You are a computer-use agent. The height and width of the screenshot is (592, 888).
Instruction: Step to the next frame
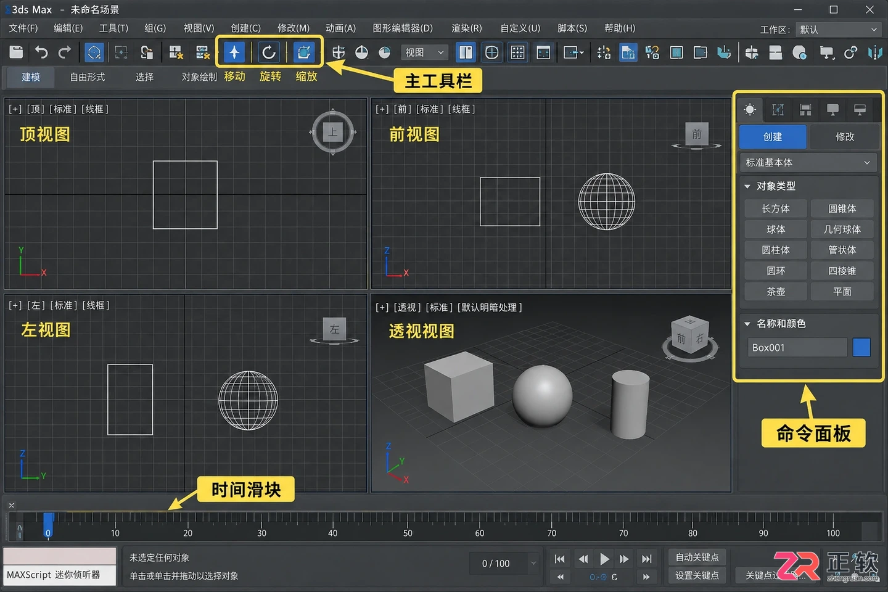(x=624, y=559)
